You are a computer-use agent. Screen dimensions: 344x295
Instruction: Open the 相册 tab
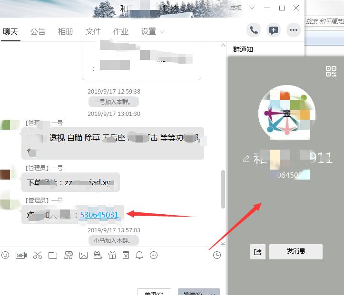tap(65, 31)
